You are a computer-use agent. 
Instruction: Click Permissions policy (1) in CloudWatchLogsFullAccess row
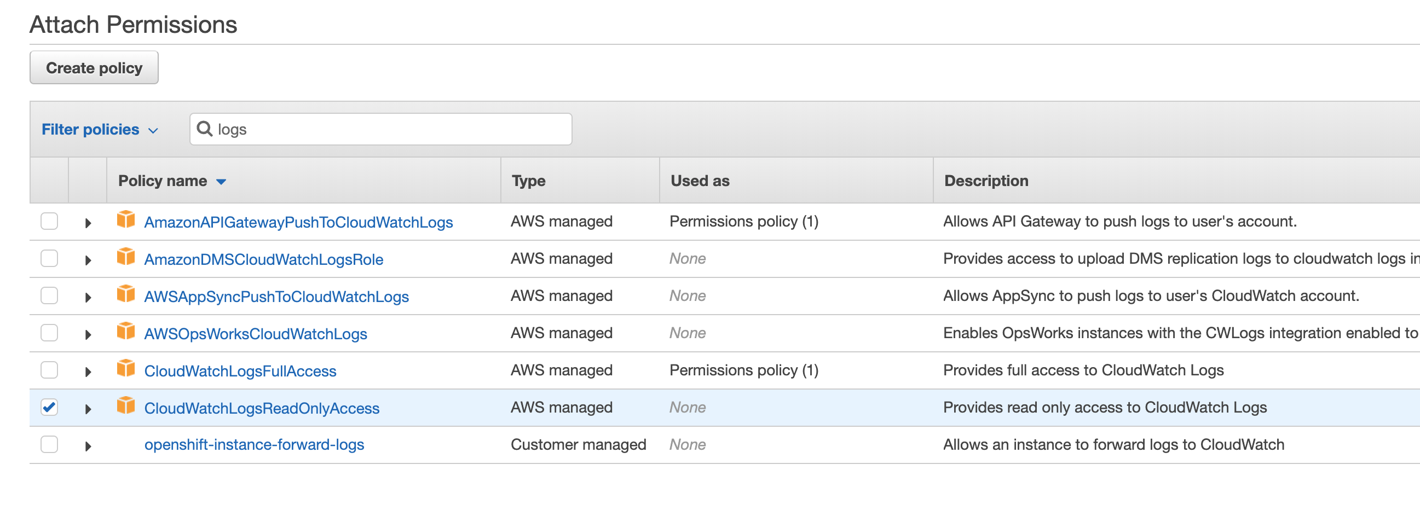tap(743, 370)
